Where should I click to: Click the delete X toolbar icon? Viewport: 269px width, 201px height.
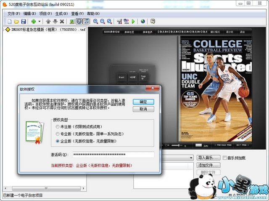click(62, 21)
